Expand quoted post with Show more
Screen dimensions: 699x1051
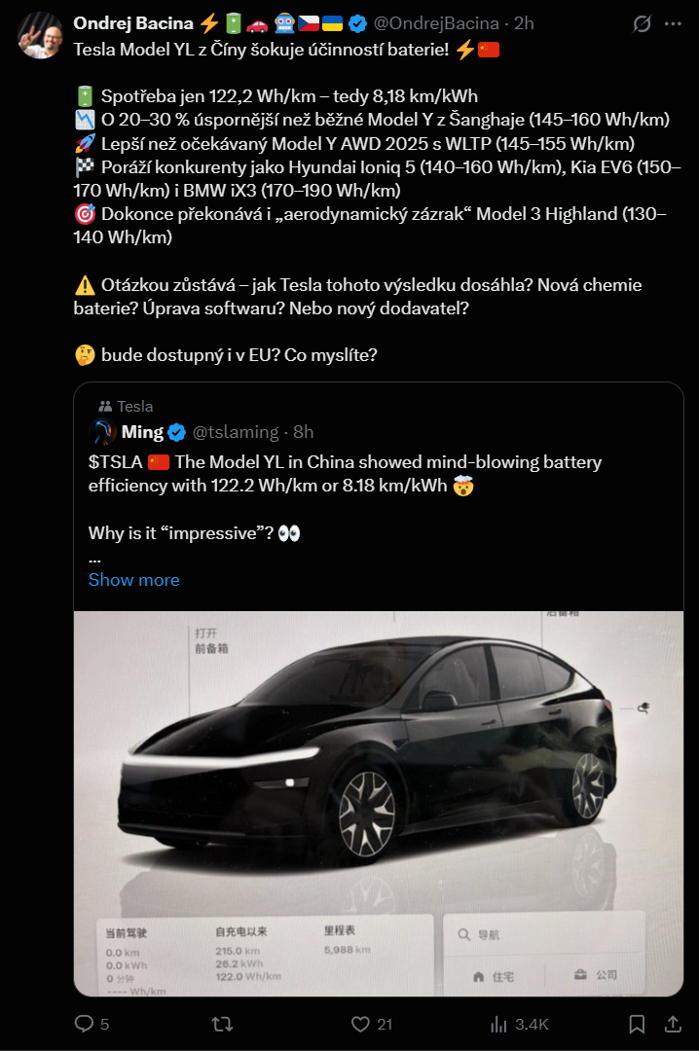(133, 580)
